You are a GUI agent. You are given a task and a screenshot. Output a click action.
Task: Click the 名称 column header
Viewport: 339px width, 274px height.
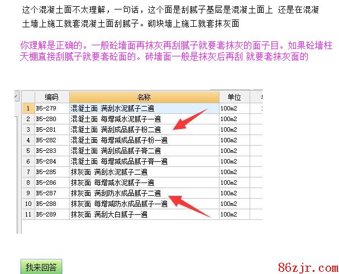coord(144,97)
